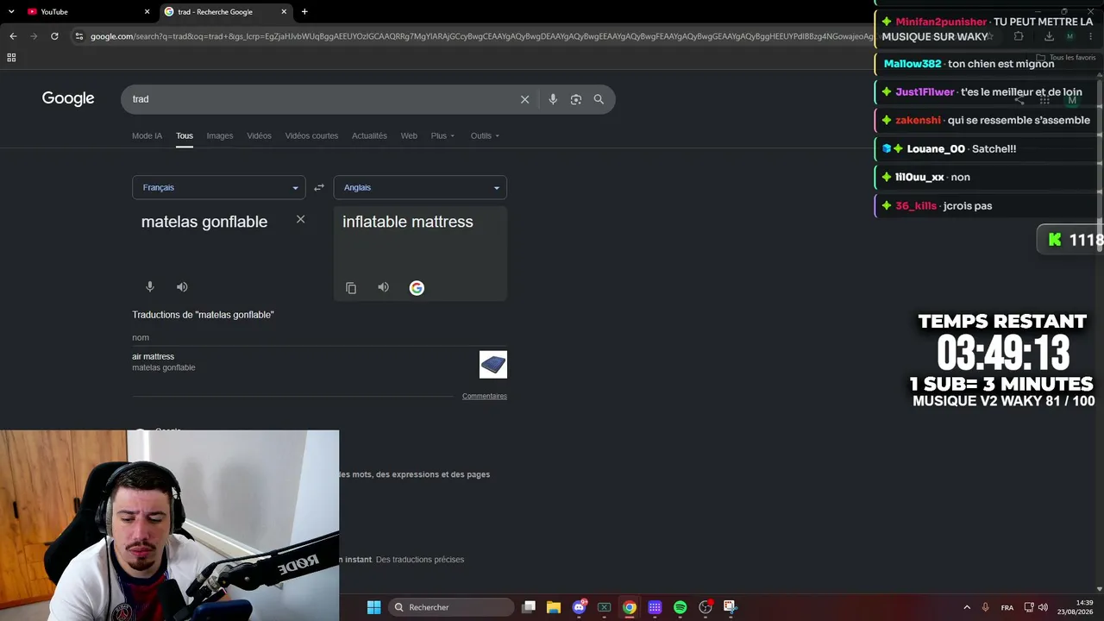Open the 'Web' results tab
Image resolution: width=1104 pixels, height=621 pixels.
click(409, 135)
